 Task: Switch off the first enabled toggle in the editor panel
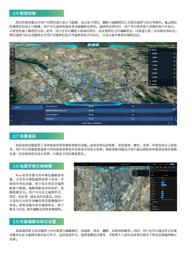coord(162,192)
